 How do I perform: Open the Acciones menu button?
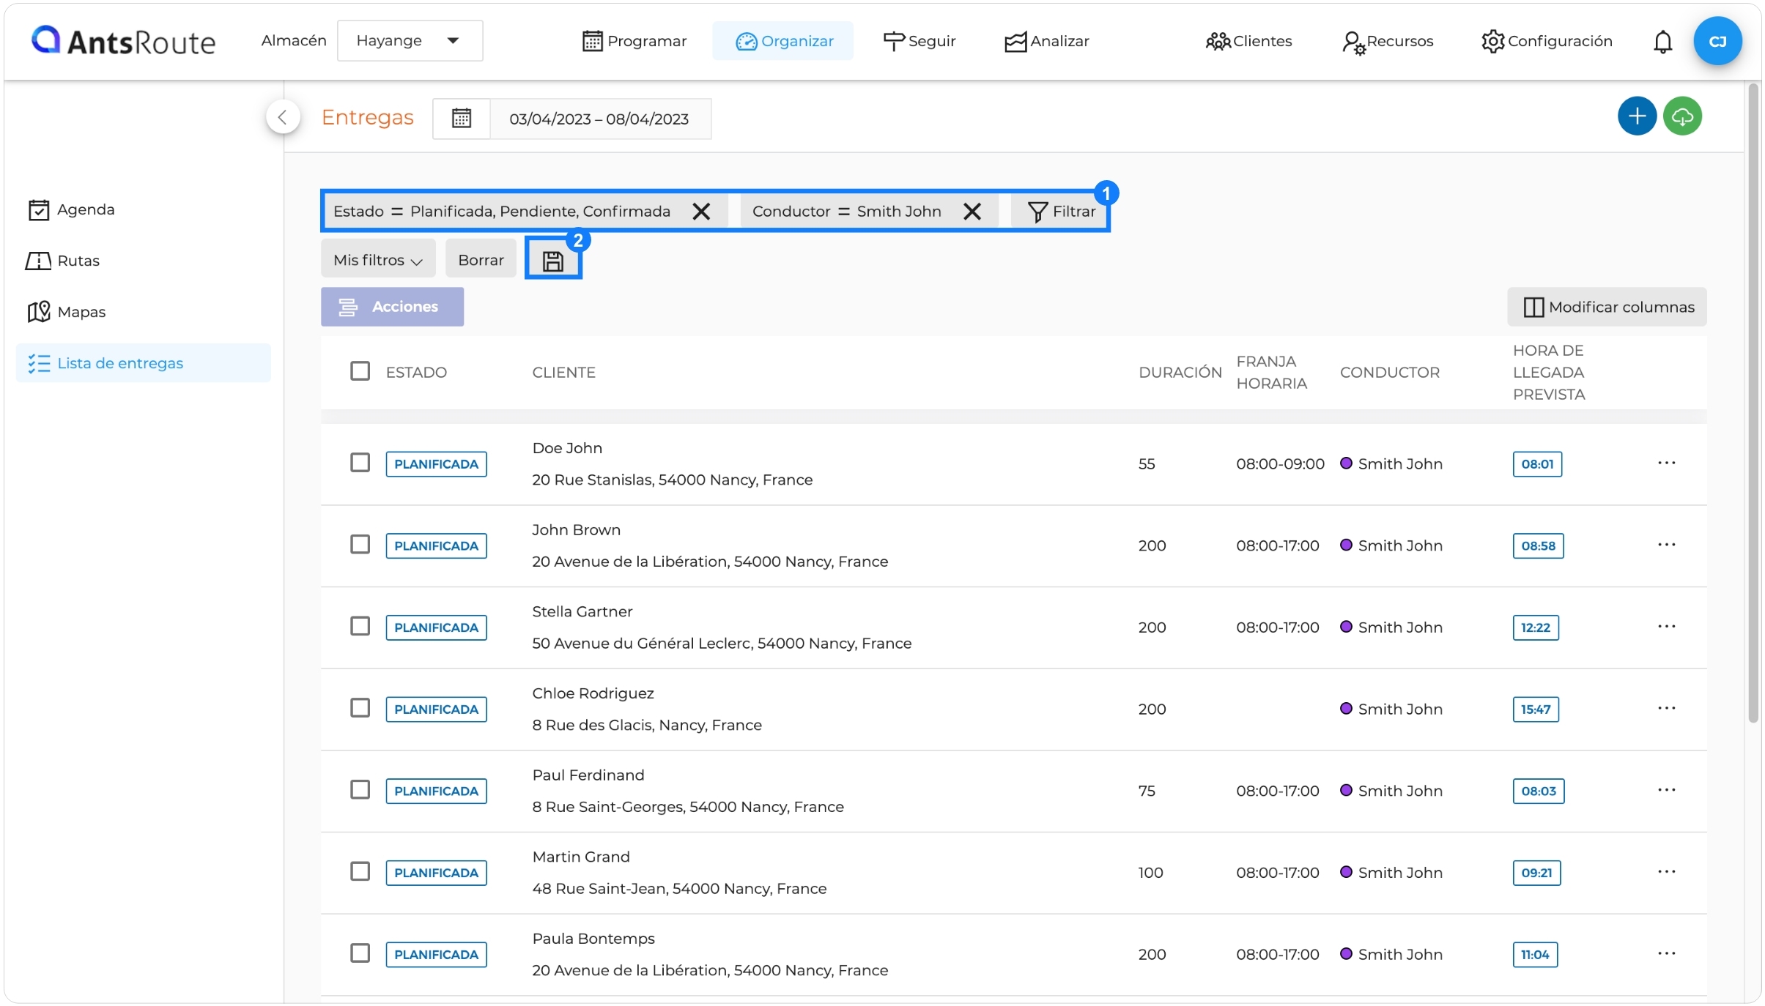pyautogui.click(x=392, y=307)
